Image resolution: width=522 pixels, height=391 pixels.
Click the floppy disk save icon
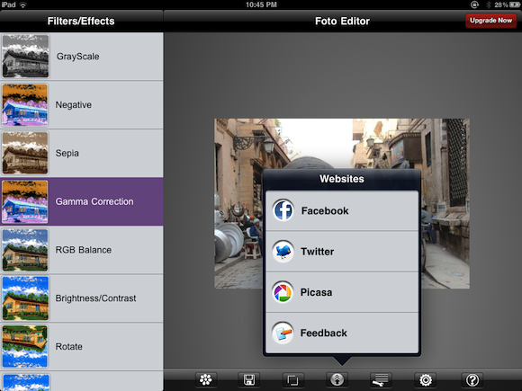[249, 379]
